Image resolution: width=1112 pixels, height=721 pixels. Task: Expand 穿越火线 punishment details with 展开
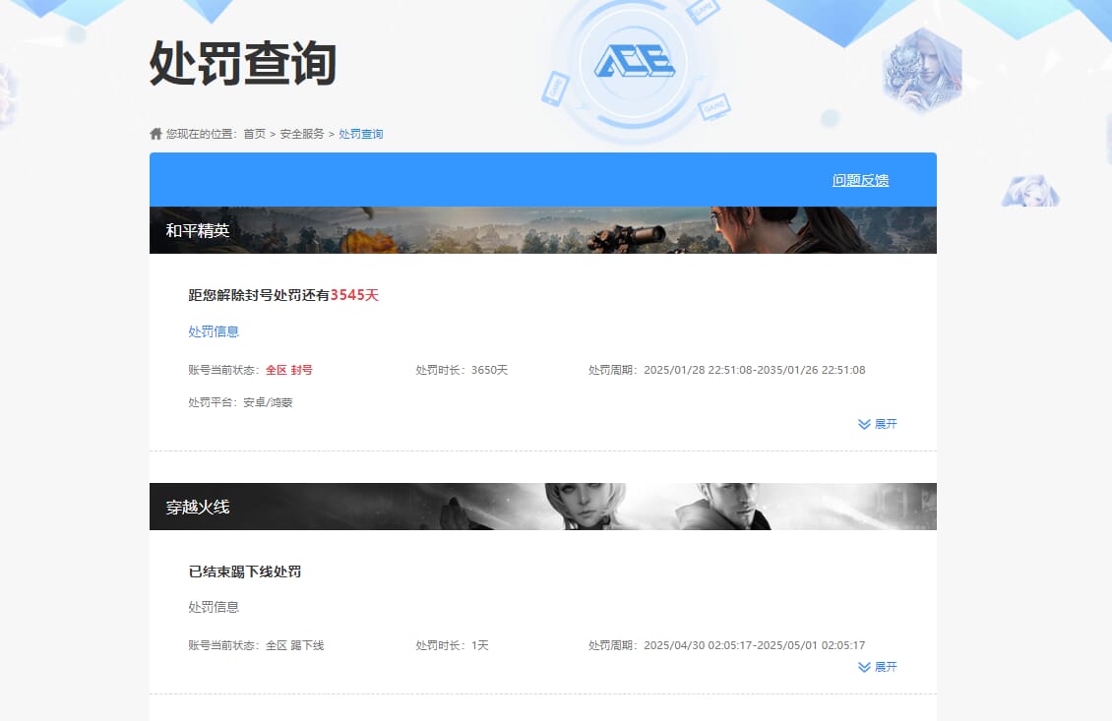point(877,667)
